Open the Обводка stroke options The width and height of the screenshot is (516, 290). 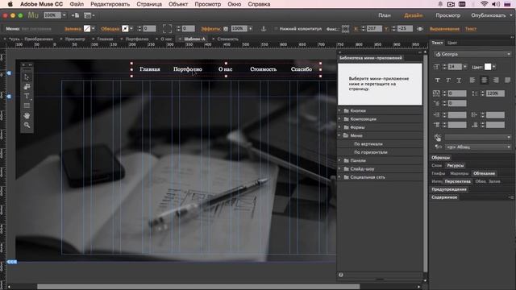tap(110, 29)
